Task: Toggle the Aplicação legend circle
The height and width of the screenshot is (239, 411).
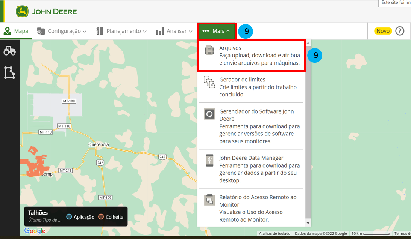Action: point(69,217)
